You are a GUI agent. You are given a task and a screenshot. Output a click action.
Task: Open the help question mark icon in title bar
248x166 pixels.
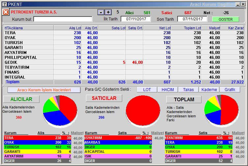(5, 4)
